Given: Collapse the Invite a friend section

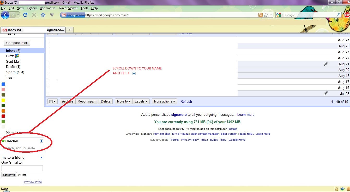Looking at the screenshot, I should [x=41, y=157].
